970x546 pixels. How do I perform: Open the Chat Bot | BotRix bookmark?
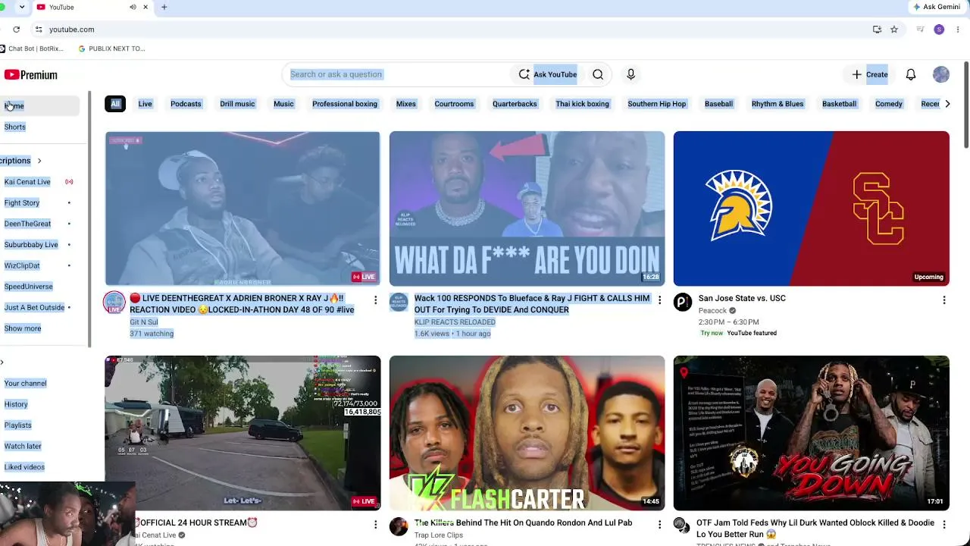[31, 49]
